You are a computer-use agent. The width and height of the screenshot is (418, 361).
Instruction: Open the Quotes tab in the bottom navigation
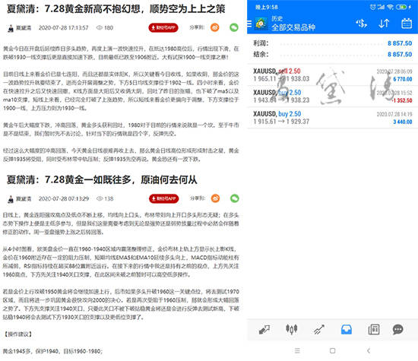[264, 330]
